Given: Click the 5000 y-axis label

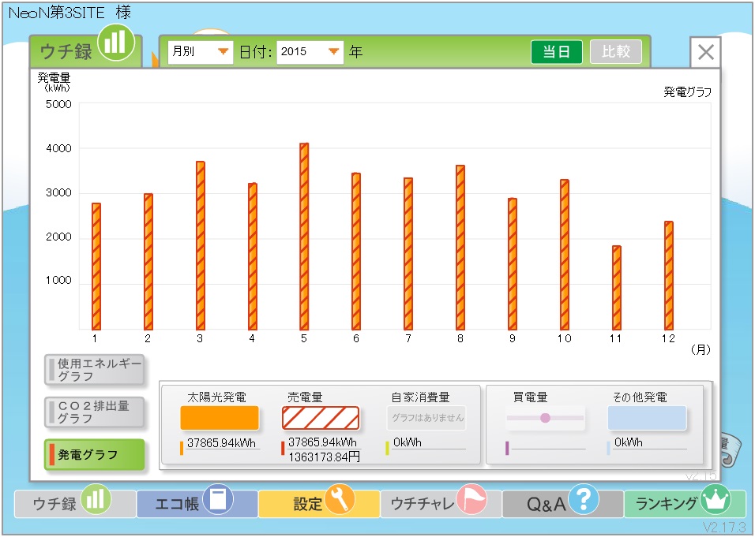Looking at the screenshot, I should [58, 104].
